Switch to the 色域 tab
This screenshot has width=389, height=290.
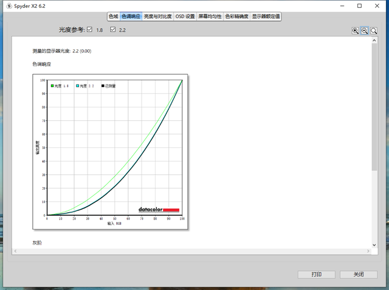tap(114, 16)
